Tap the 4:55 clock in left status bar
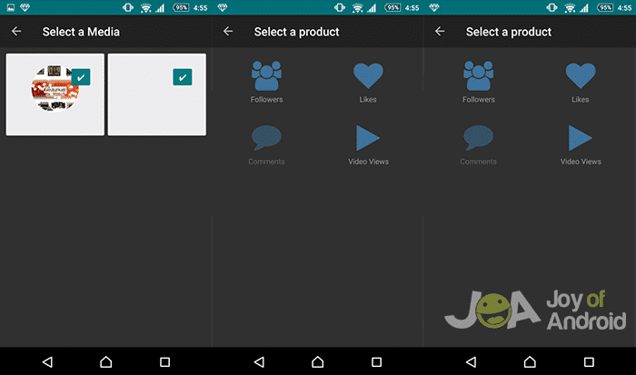 (x=201, y=7)
